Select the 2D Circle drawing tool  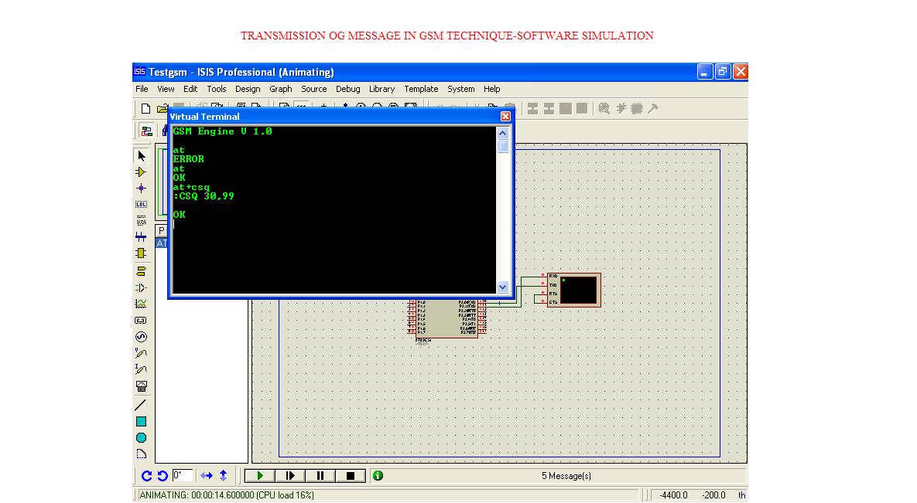click(141, 437)
